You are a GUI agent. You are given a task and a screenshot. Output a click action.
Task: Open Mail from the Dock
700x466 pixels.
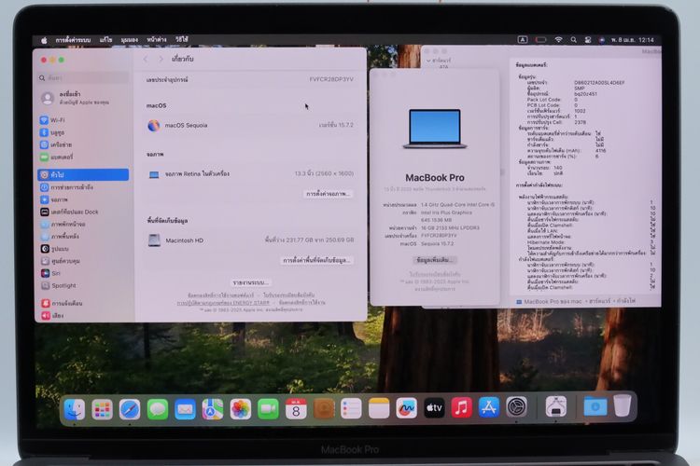tap(185, 409)
